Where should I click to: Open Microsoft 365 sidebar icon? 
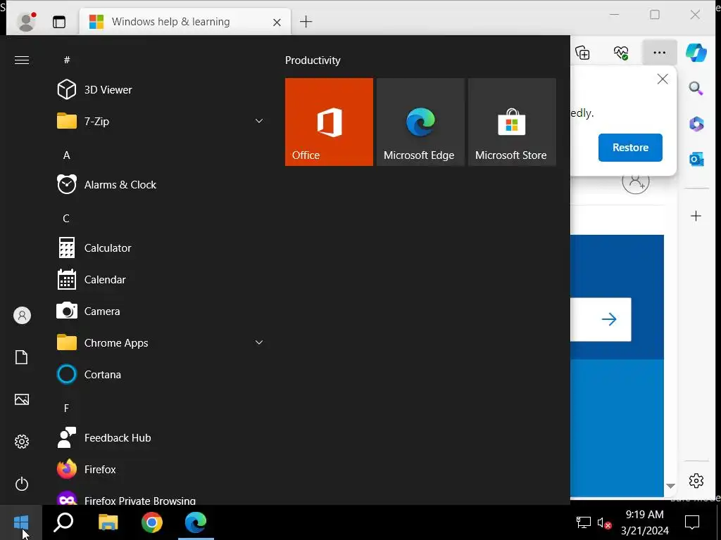pos(696,124)
